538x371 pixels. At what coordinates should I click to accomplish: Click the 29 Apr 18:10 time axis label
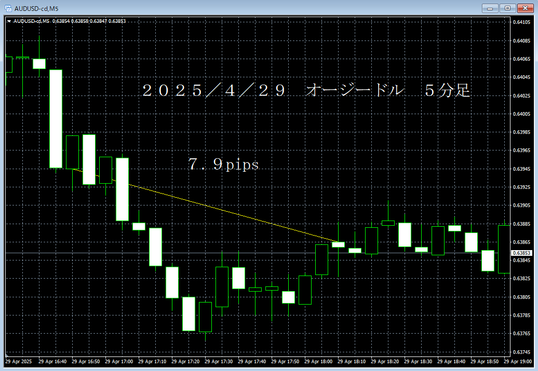(352, 361)
